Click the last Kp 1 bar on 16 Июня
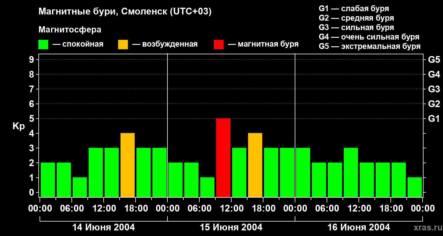Viewport: 443px width, 236px height. (x=415, y=187)
